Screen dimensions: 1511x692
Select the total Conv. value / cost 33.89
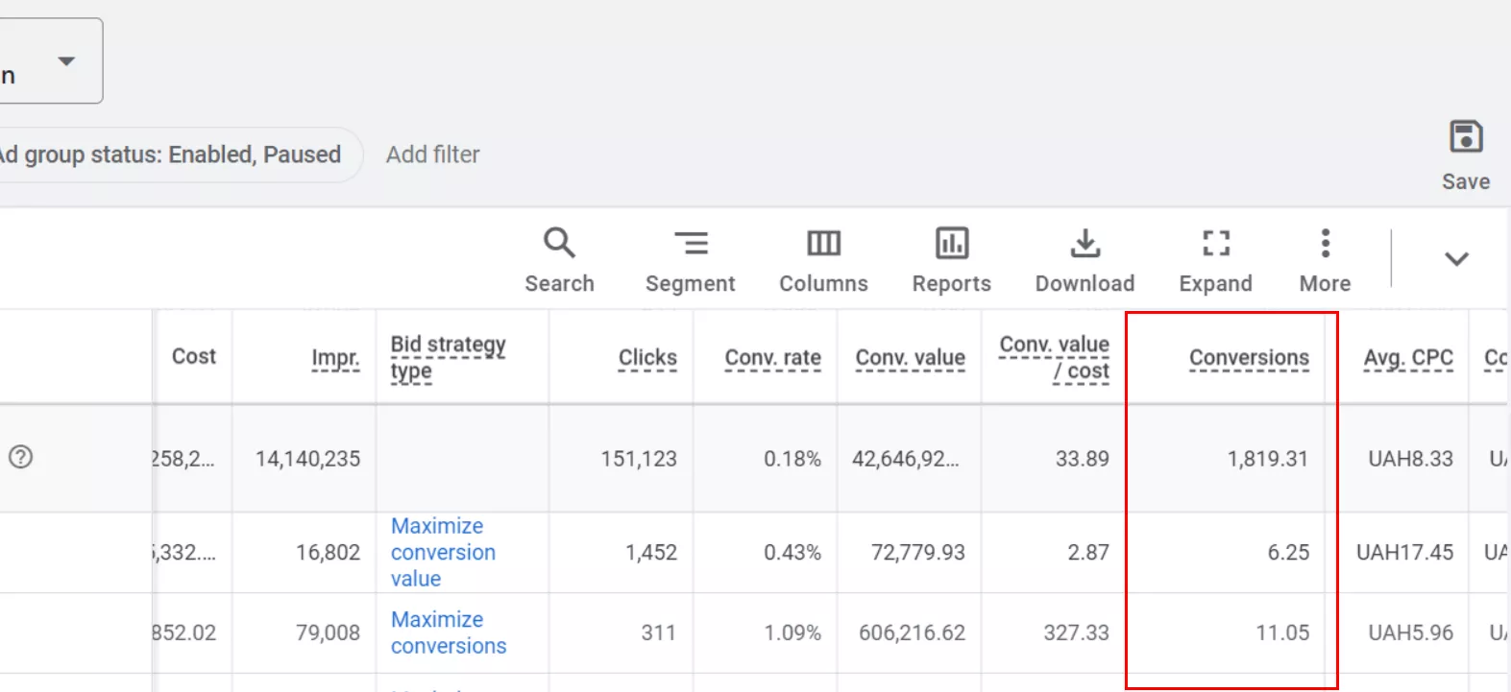[1082, 459]
